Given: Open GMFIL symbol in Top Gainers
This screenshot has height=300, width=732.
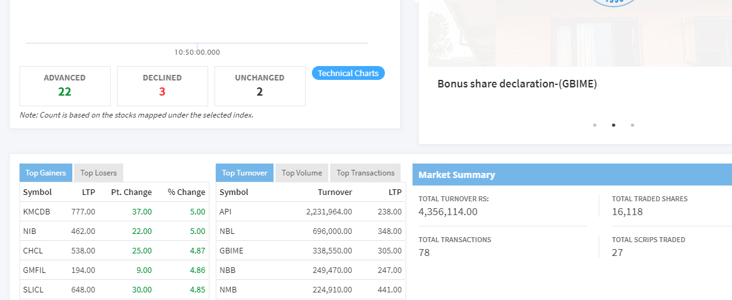Looking at the screenshot, I should click(35, 270).
